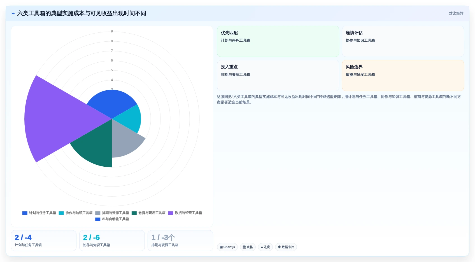Click the 数据卡片 tag
Image resolution: width=475 pixels, height=262 pixels.
point(286,247)
